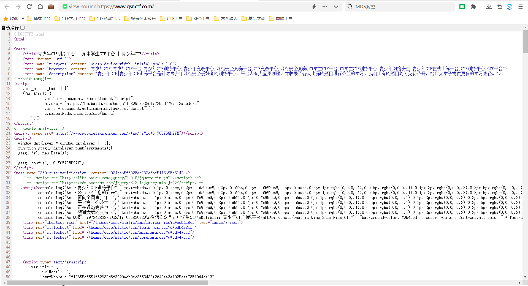The image size is (528, 286).
Task: Open the briefcase toolbox icon
Action: click(51, 7)
